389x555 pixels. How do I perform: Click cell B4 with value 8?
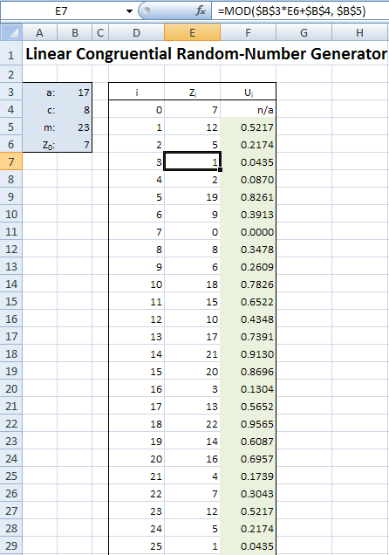point(75,110)
